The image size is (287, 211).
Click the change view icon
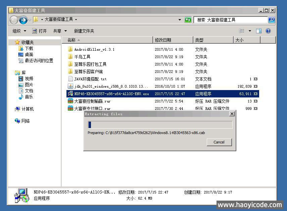point(242,31)
